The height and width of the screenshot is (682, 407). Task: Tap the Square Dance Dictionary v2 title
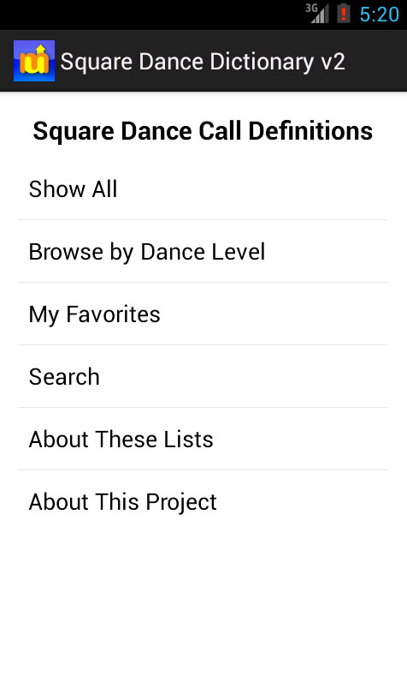(203, 62)
